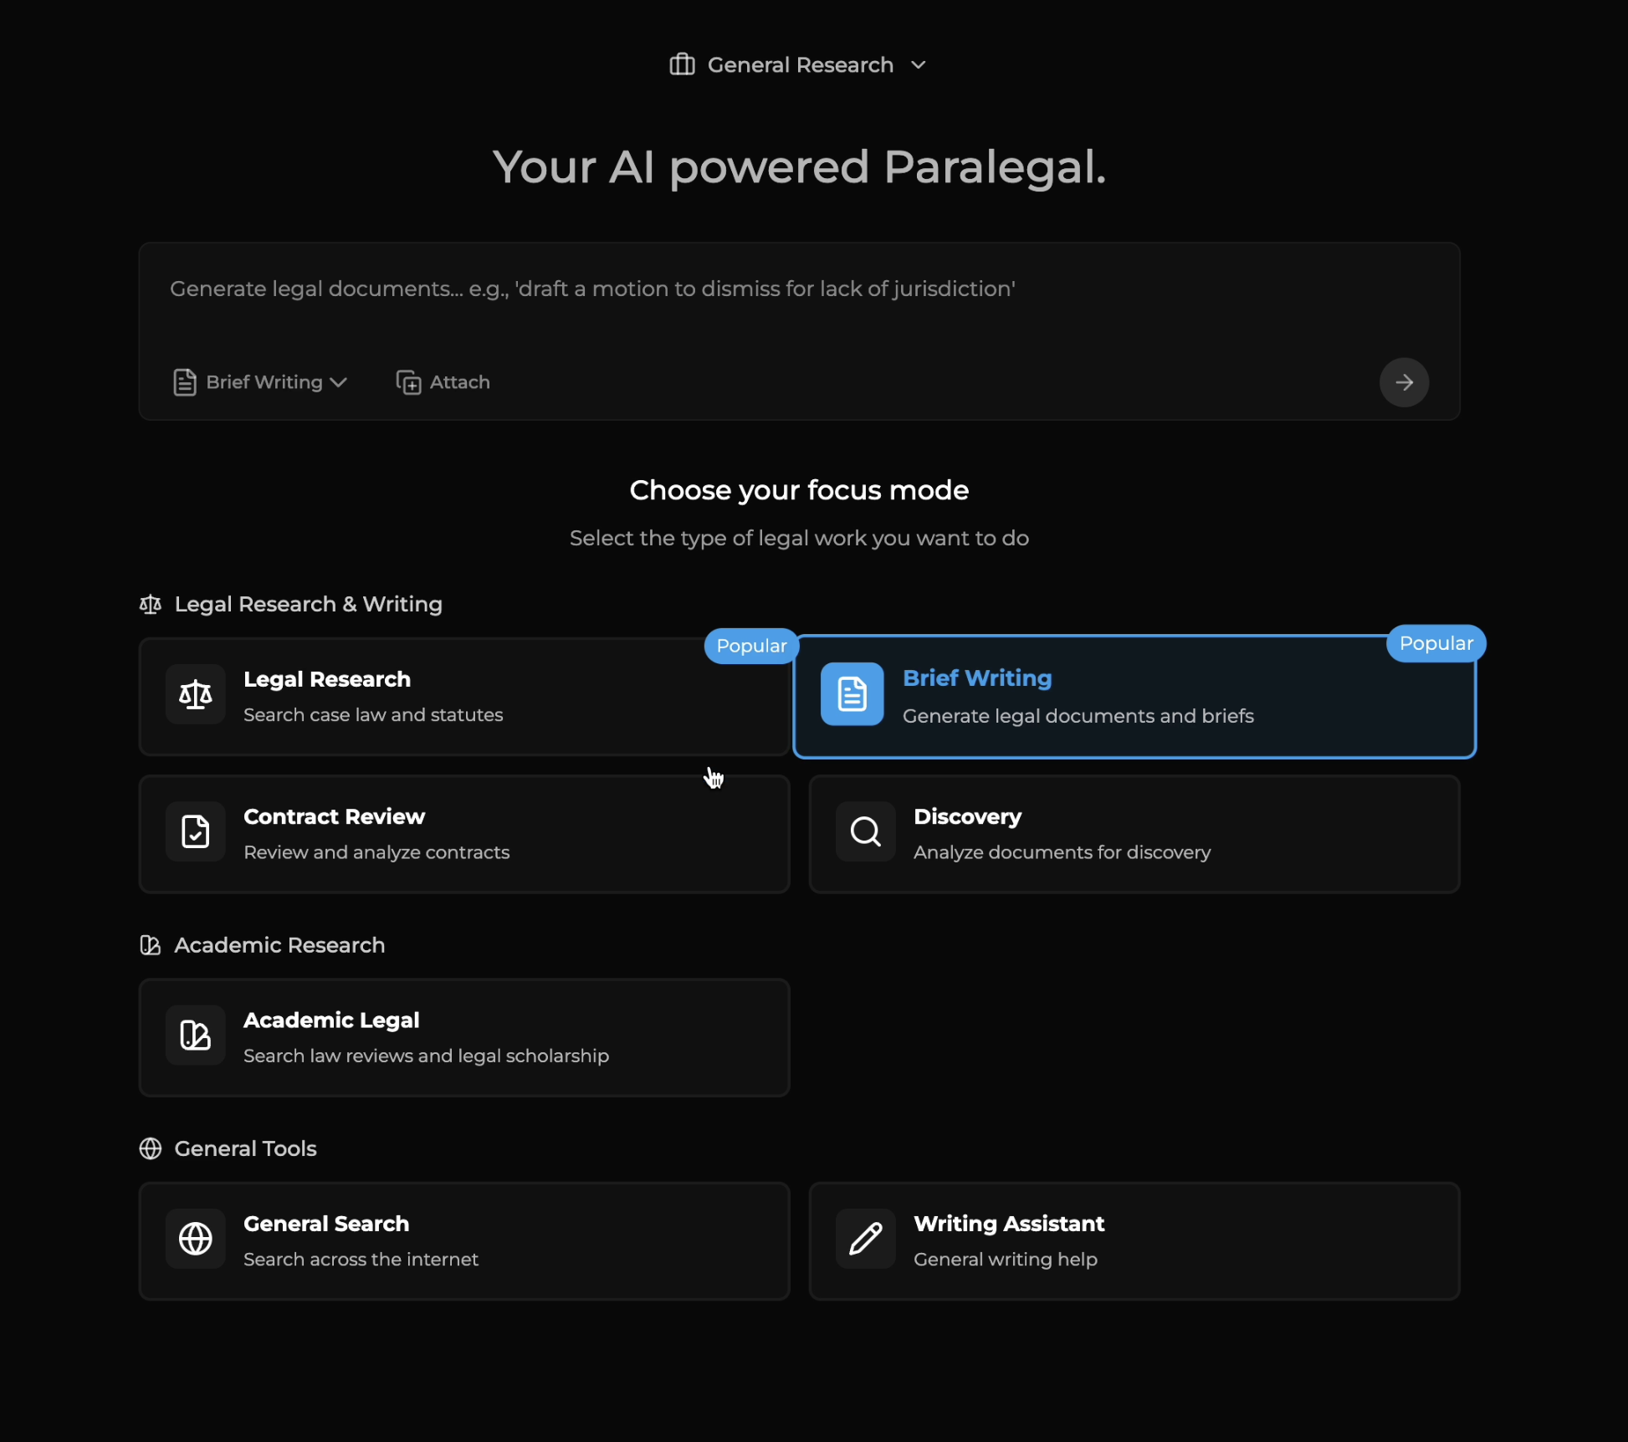The height and width of the screenshot is (1442, 1628).
Task: Click the pencil icon on Writing Assistant card
Action: pyautogui.click(x=865, y=1239)
